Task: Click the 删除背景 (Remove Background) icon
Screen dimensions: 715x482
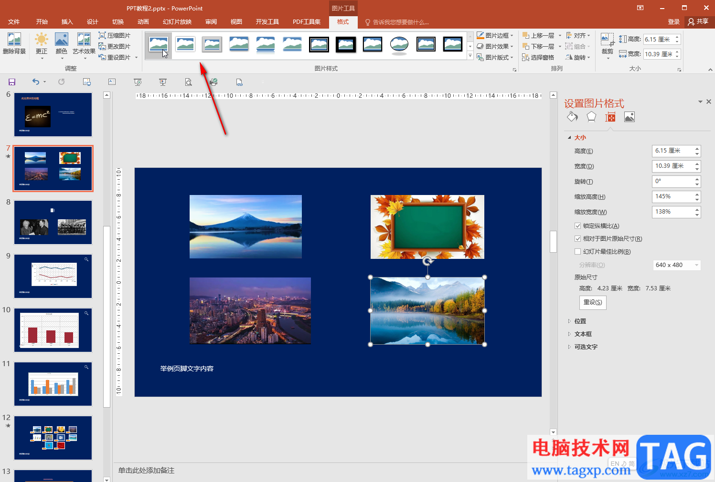Action: pos(14,43)
